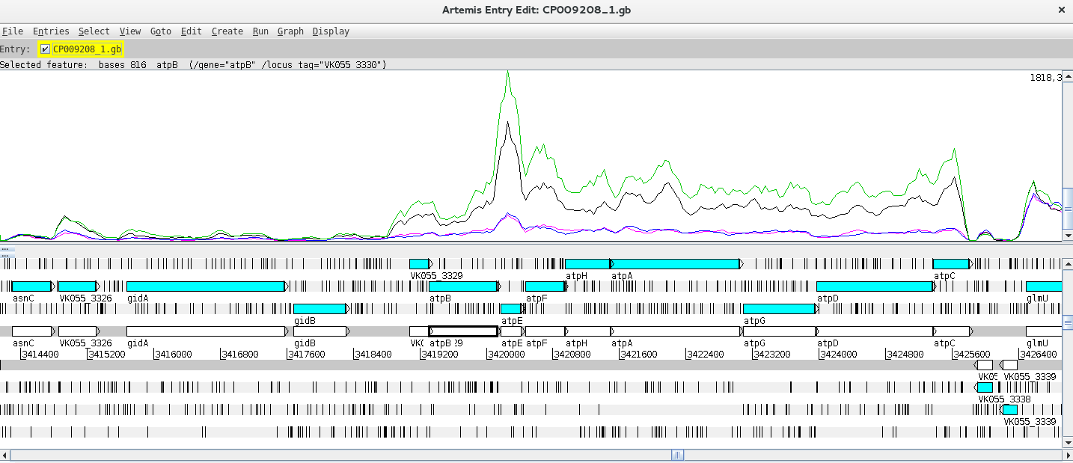Select the cyan atpD feature block
Screen dimensions: 1073x463
click(x=873, y=286)
